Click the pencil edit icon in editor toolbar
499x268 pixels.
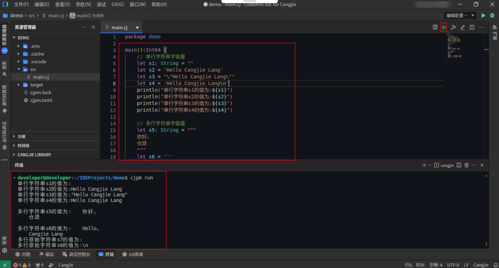click(463, 27)
